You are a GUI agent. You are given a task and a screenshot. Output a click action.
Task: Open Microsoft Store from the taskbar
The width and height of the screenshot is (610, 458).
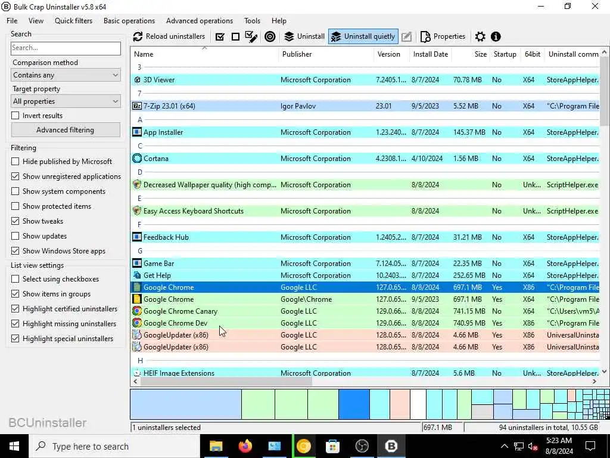point(332,446)
